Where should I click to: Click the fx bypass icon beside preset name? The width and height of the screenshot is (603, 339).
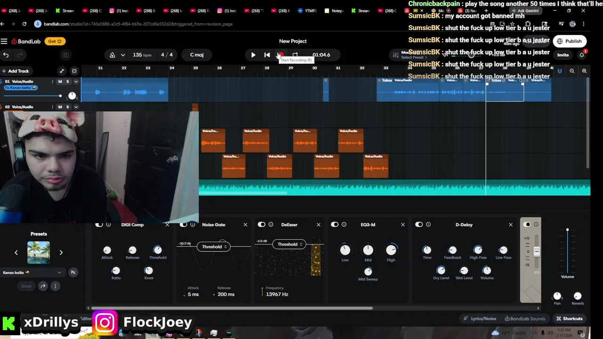[x=73, y=273]
